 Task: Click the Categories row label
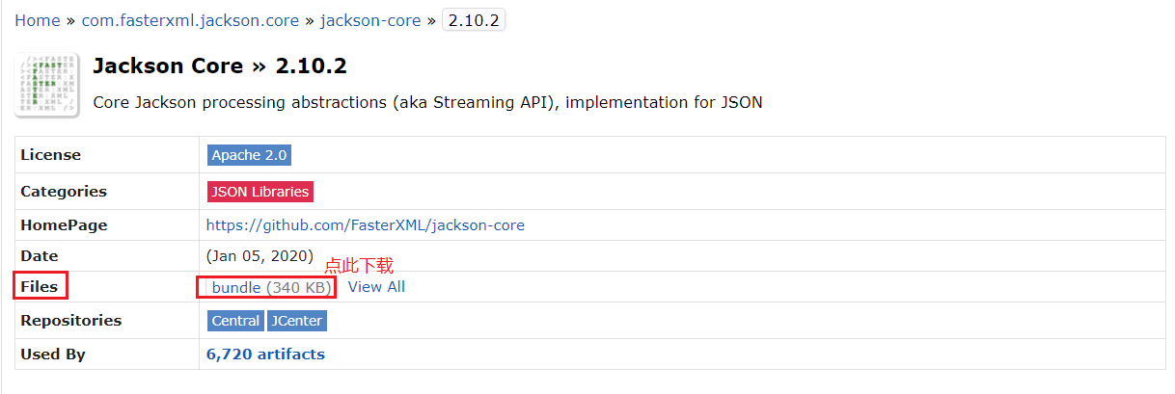click(x=64, y=192)
